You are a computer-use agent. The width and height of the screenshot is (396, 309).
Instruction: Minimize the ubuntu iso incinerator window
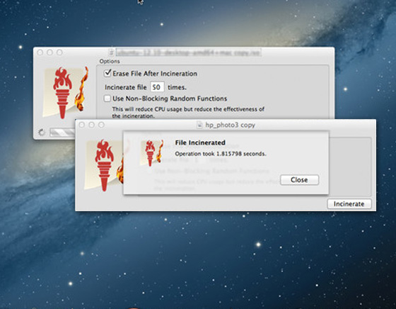(49, 52)
